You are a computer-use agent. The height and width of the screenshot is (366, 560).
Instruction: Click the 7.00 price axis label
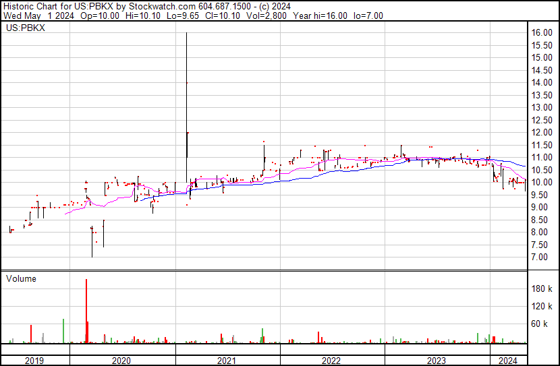pos(539,257)
